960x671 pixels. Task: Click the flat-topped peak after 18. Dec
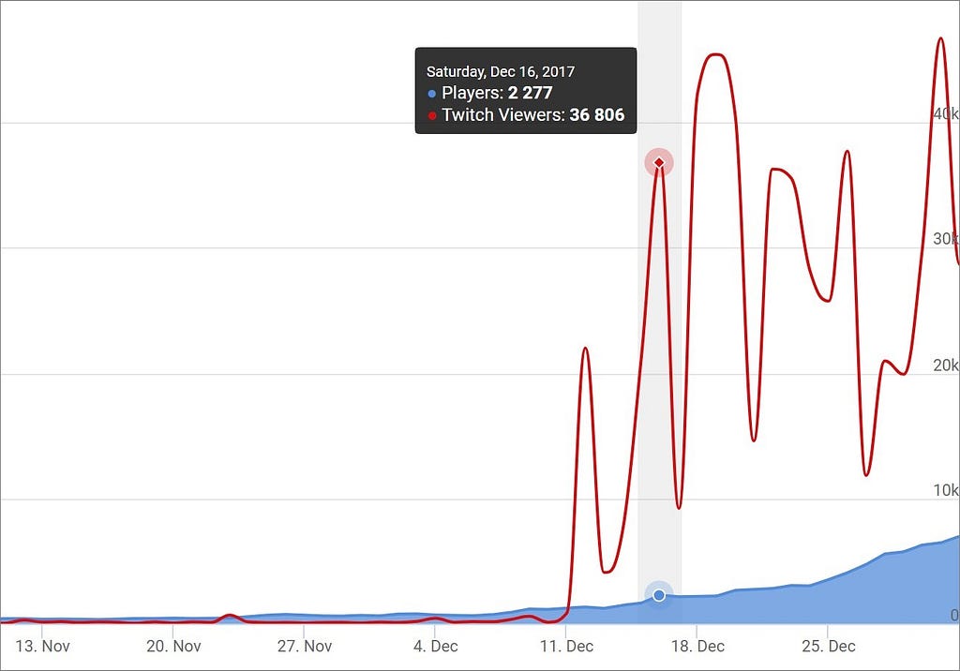pyautogui.click(x=714, y=56)
